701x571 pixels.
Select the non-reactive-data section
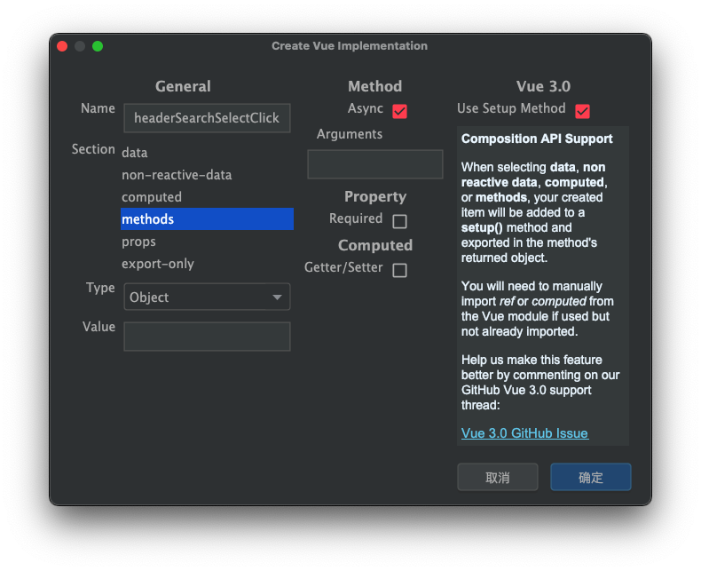(x=207, y=175)
